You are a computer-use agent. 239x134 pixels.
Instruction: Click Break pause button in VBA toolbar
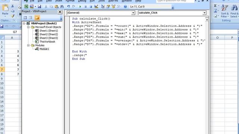pos(86,7)
